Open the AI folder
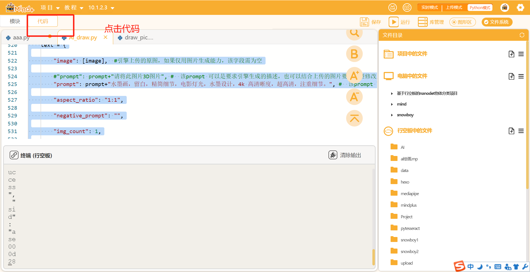 click(397, 147)
